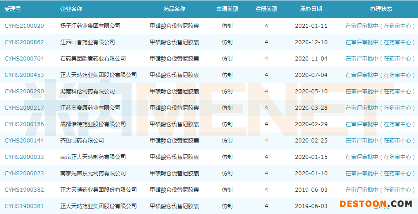Click CYHS2000217 acceptance number
418x214 pixels.
click(24, 108)
